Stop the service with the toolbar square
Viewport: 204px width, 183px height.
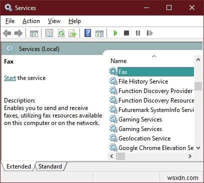(x=126, y=33)
